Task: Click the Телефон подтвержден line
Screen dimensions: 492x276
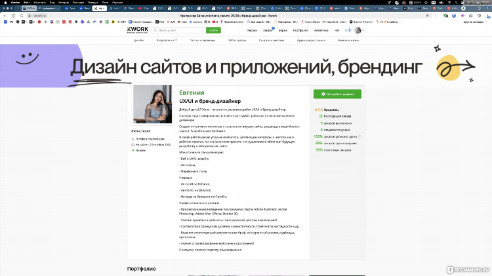Action: (x=148, y=138)
